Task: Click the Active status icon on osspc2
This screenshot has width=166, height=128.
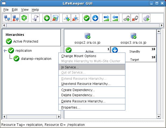Action: pyautogui.click(x=69, y=50)
